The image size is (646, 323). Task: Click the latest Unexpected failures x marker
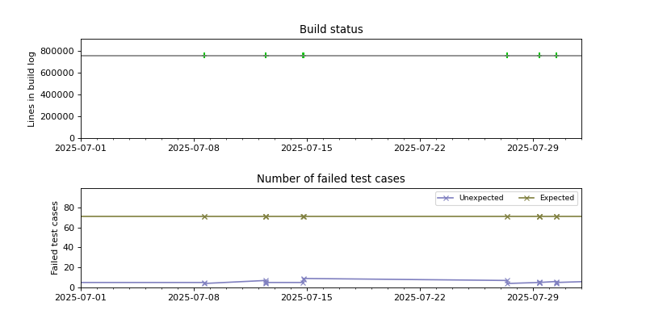556,283
